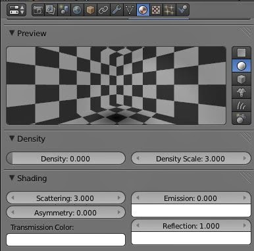
Task: Increase Asymmetry with right arrow
Action: [x=119, y=212]
